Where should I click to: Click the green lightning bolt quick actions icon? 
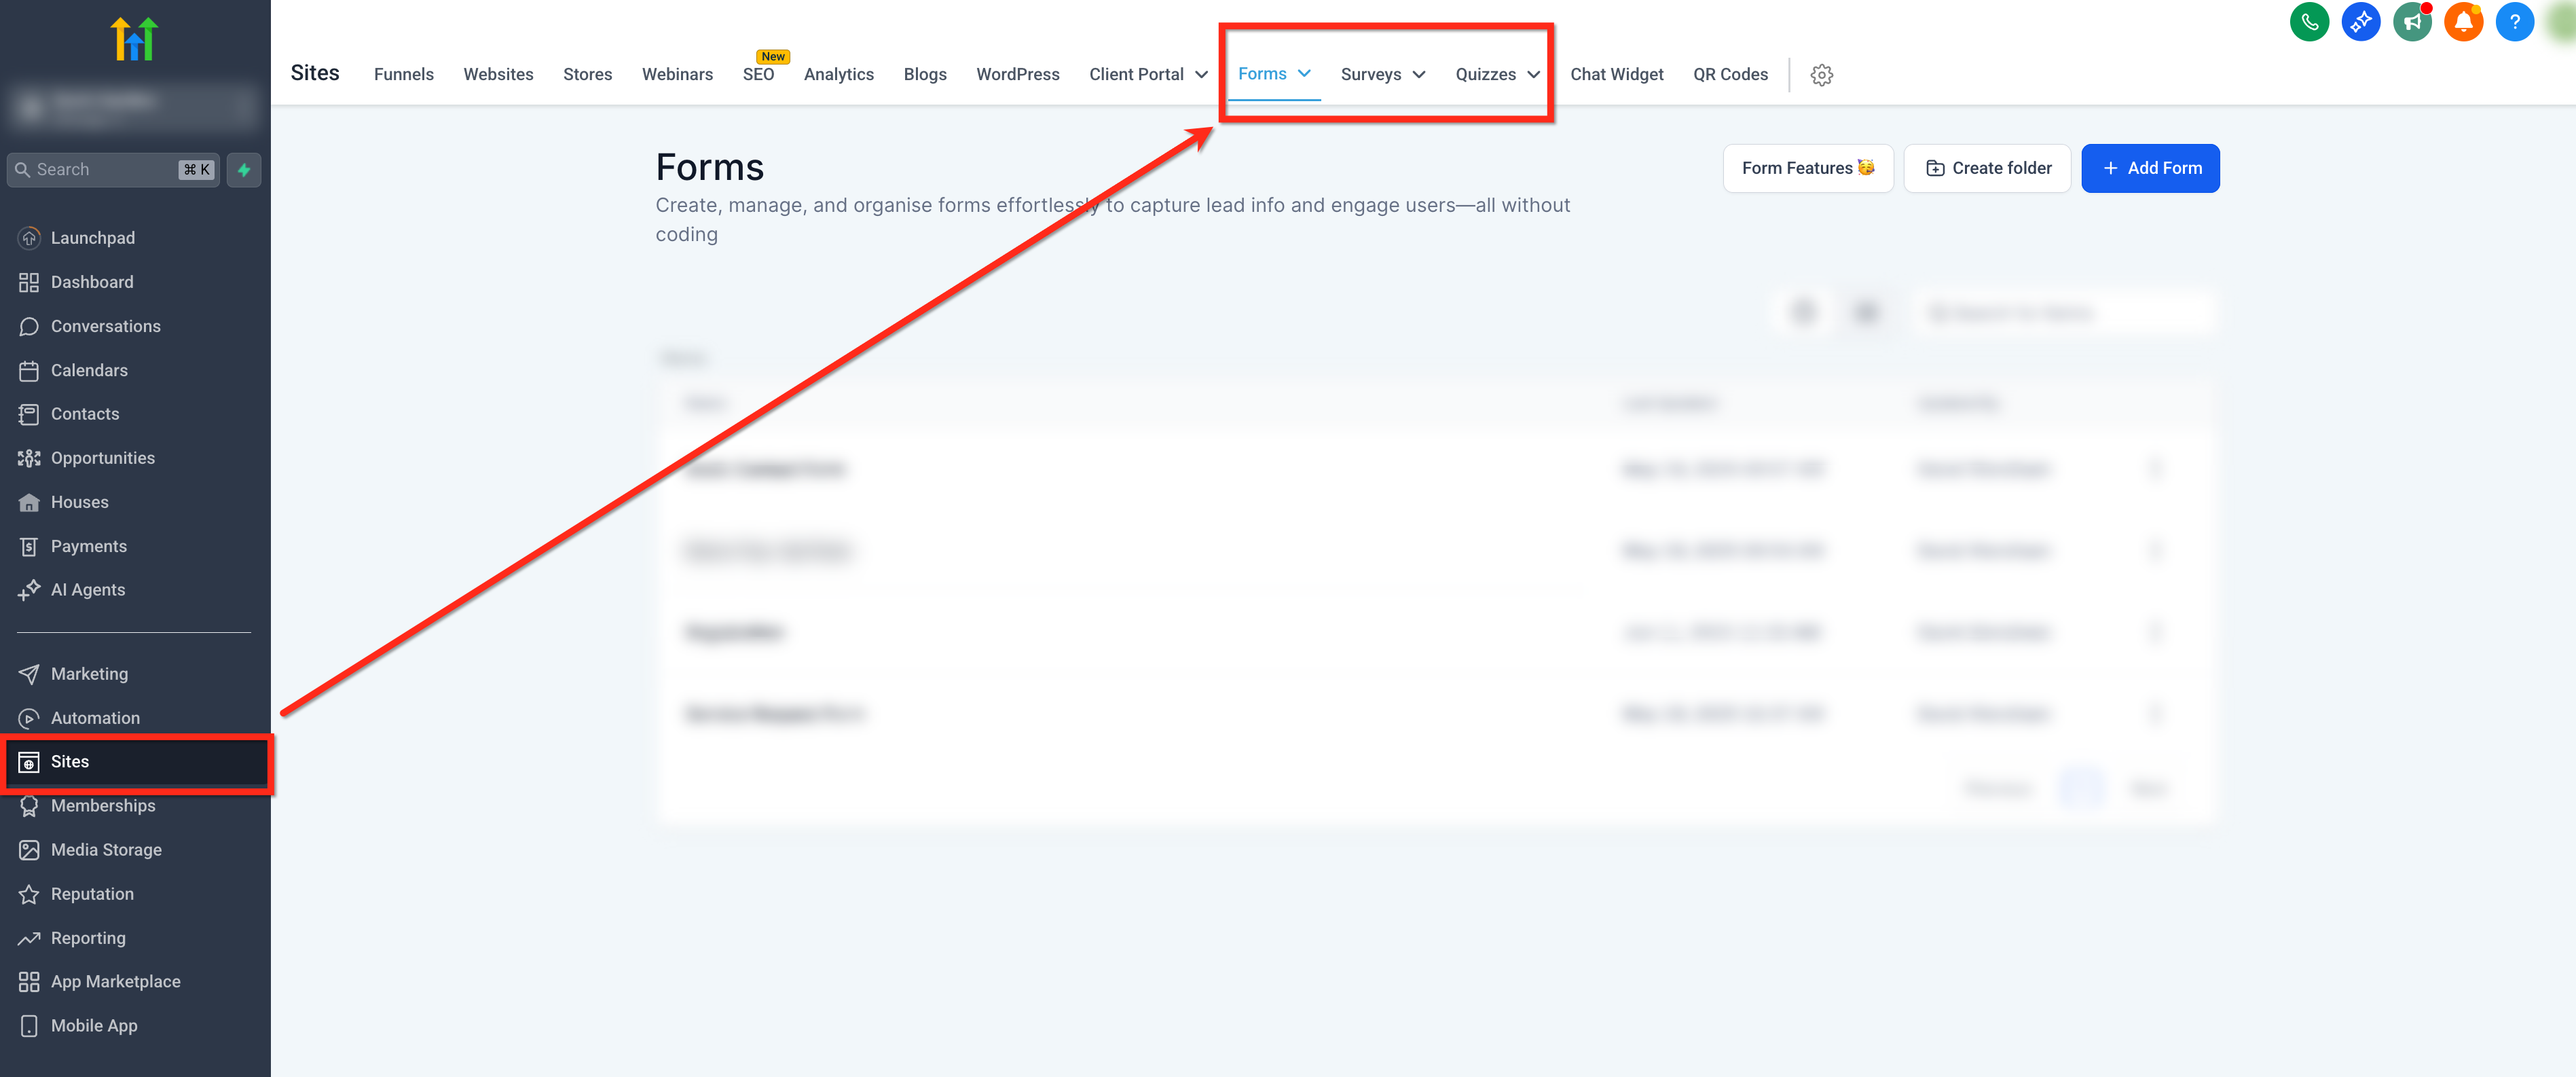pyautogui.click(x=244, y=170)
